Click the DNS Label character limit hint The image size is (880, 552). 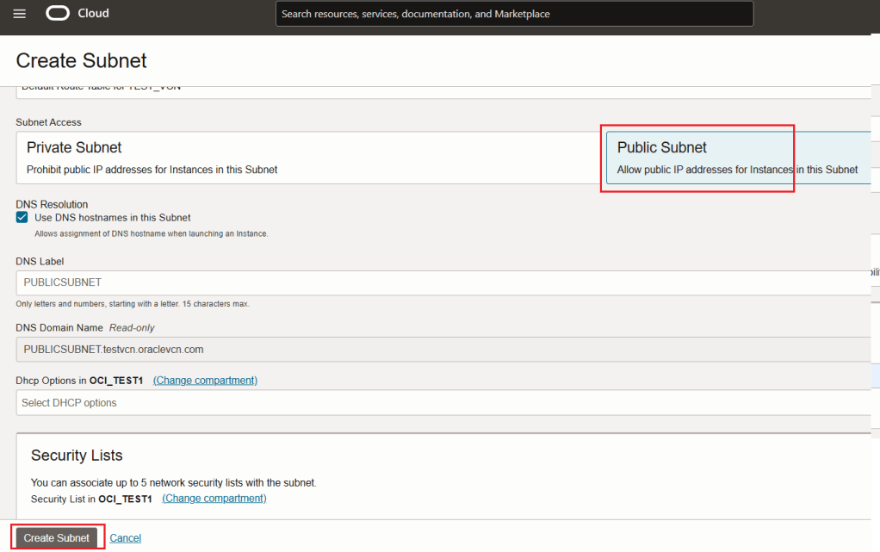click(133, 304)
